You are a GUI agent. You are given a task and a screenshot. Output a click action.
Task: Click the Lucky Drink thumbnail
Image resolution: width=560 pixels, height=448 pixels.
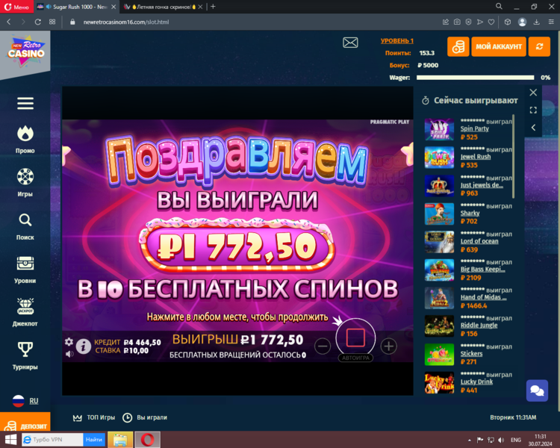click(x=439, y=382)
